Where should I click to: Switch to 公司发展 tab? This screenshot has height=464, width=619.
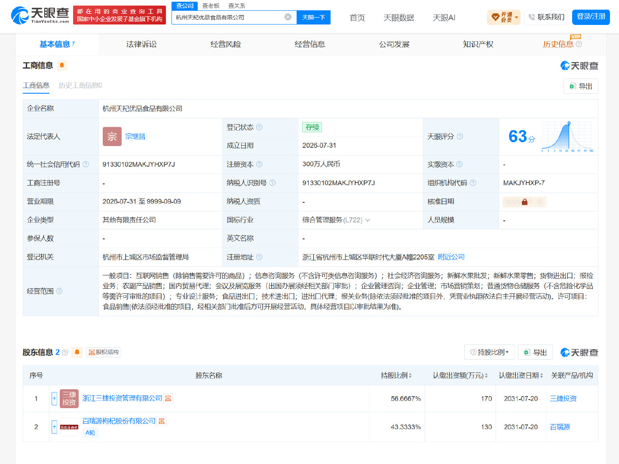point(394,44)
